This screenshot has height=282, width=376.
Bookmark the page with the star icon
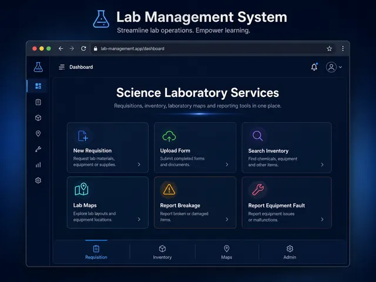coord(329,49)
